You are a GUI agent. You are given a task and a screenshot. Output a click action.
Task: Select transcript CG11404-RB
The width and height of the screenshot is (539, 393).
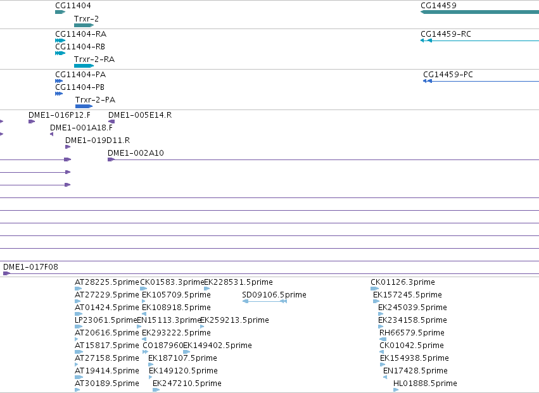(x=80, y=47)
